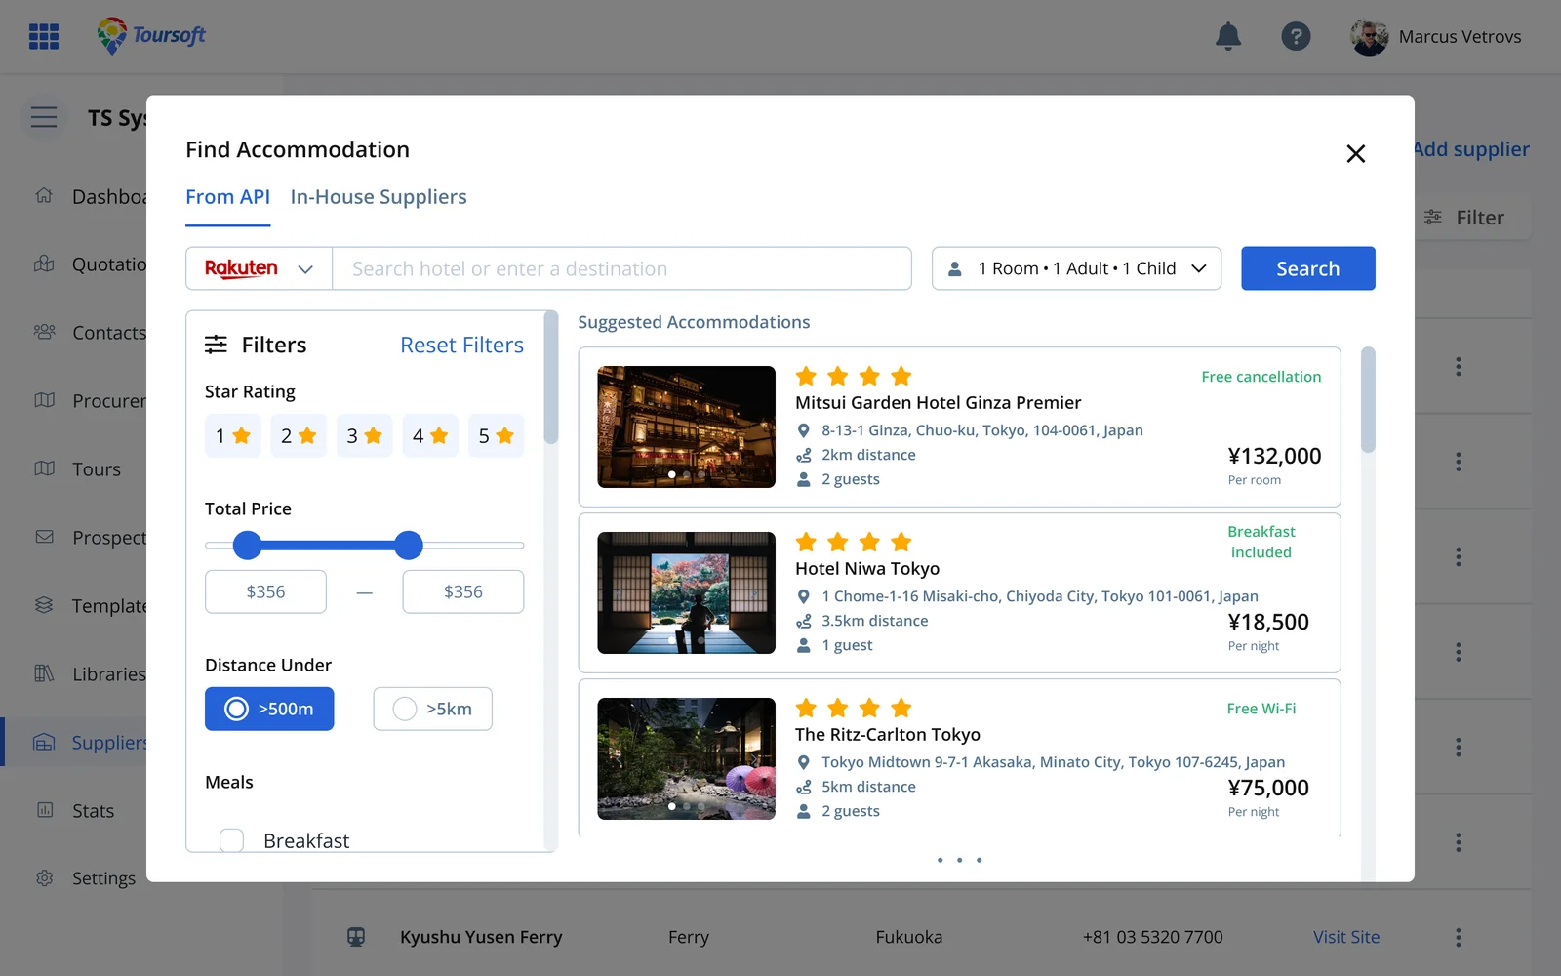Image resolution: width=1561 pixels, height=976 pixels.
Task: Click the Toursoft logo
Action: click(151, 36)
